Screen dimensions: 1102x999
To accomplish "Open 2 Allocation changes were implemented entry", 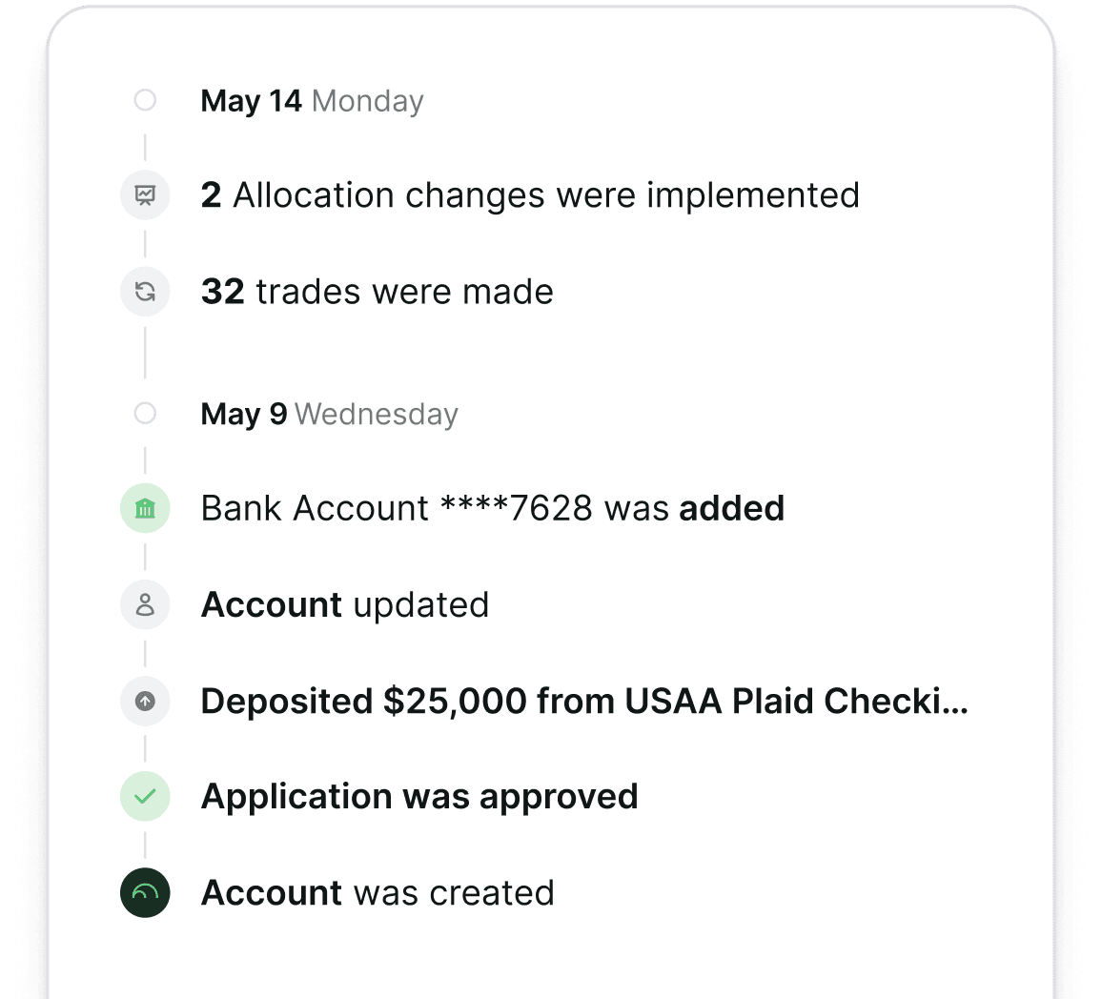I will [530, 195].
